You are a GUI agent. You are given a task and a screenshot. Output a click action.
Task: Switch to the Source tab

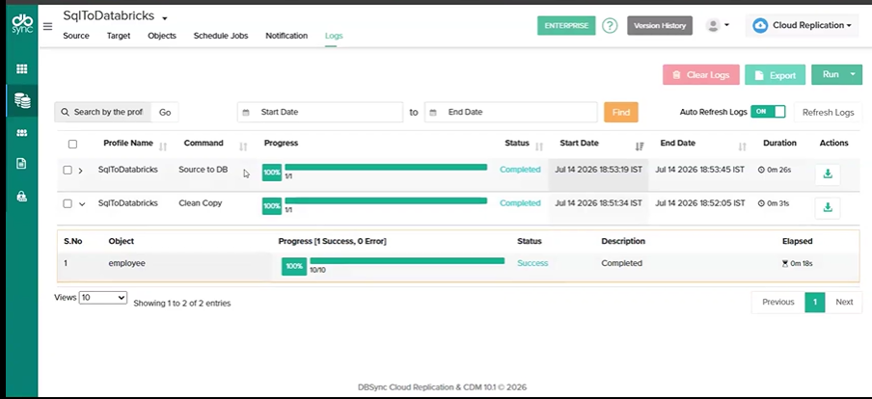pyautogui.click(x=76, y=36)
